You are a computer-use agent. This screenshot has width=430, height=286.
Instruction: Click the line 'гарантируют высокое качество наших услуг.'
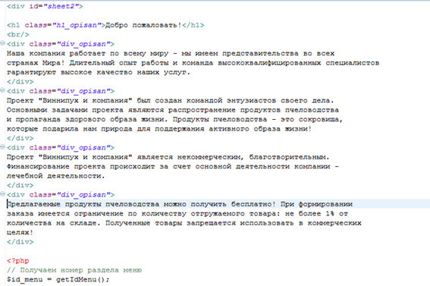99,72
